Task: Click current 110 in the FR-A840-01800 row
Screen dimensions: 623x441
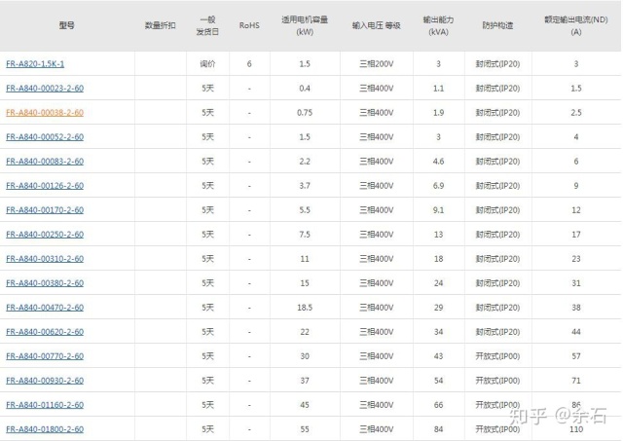Action: [576, 429]
